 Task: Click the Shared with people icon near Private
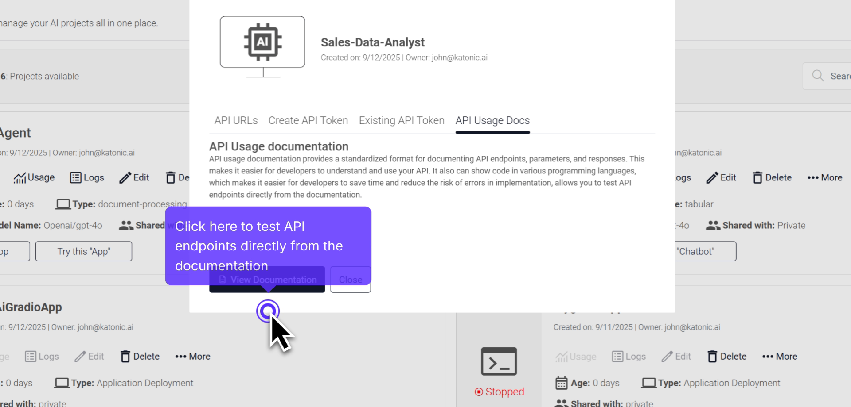click(x=712, y=225)
